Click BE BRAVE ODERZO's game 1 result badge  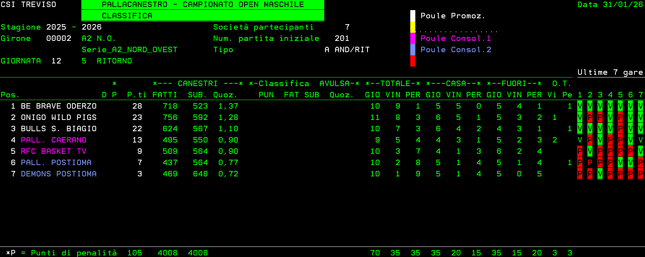click(580, 106)
